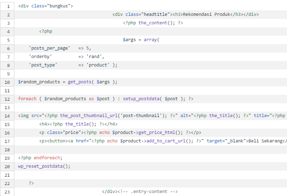Click the Rekomendasi Produk heading text

point(206,14)
